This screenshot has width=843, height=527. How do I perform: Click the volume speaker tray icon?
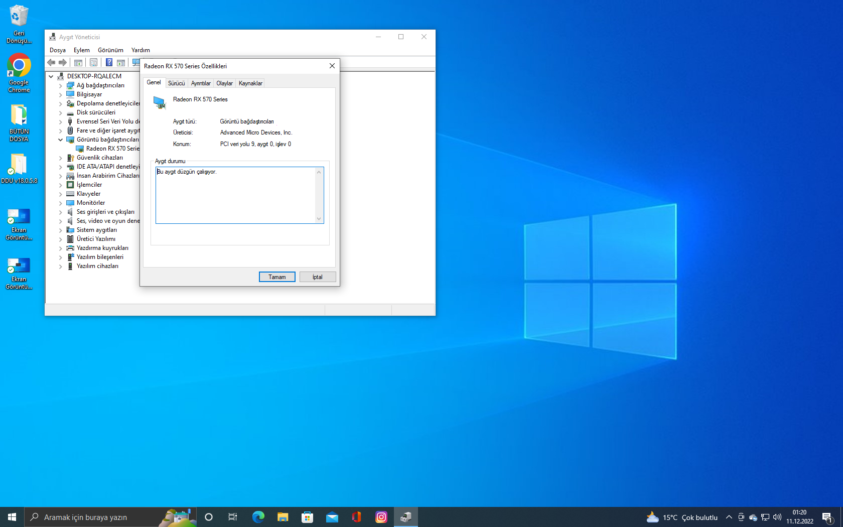777,517
